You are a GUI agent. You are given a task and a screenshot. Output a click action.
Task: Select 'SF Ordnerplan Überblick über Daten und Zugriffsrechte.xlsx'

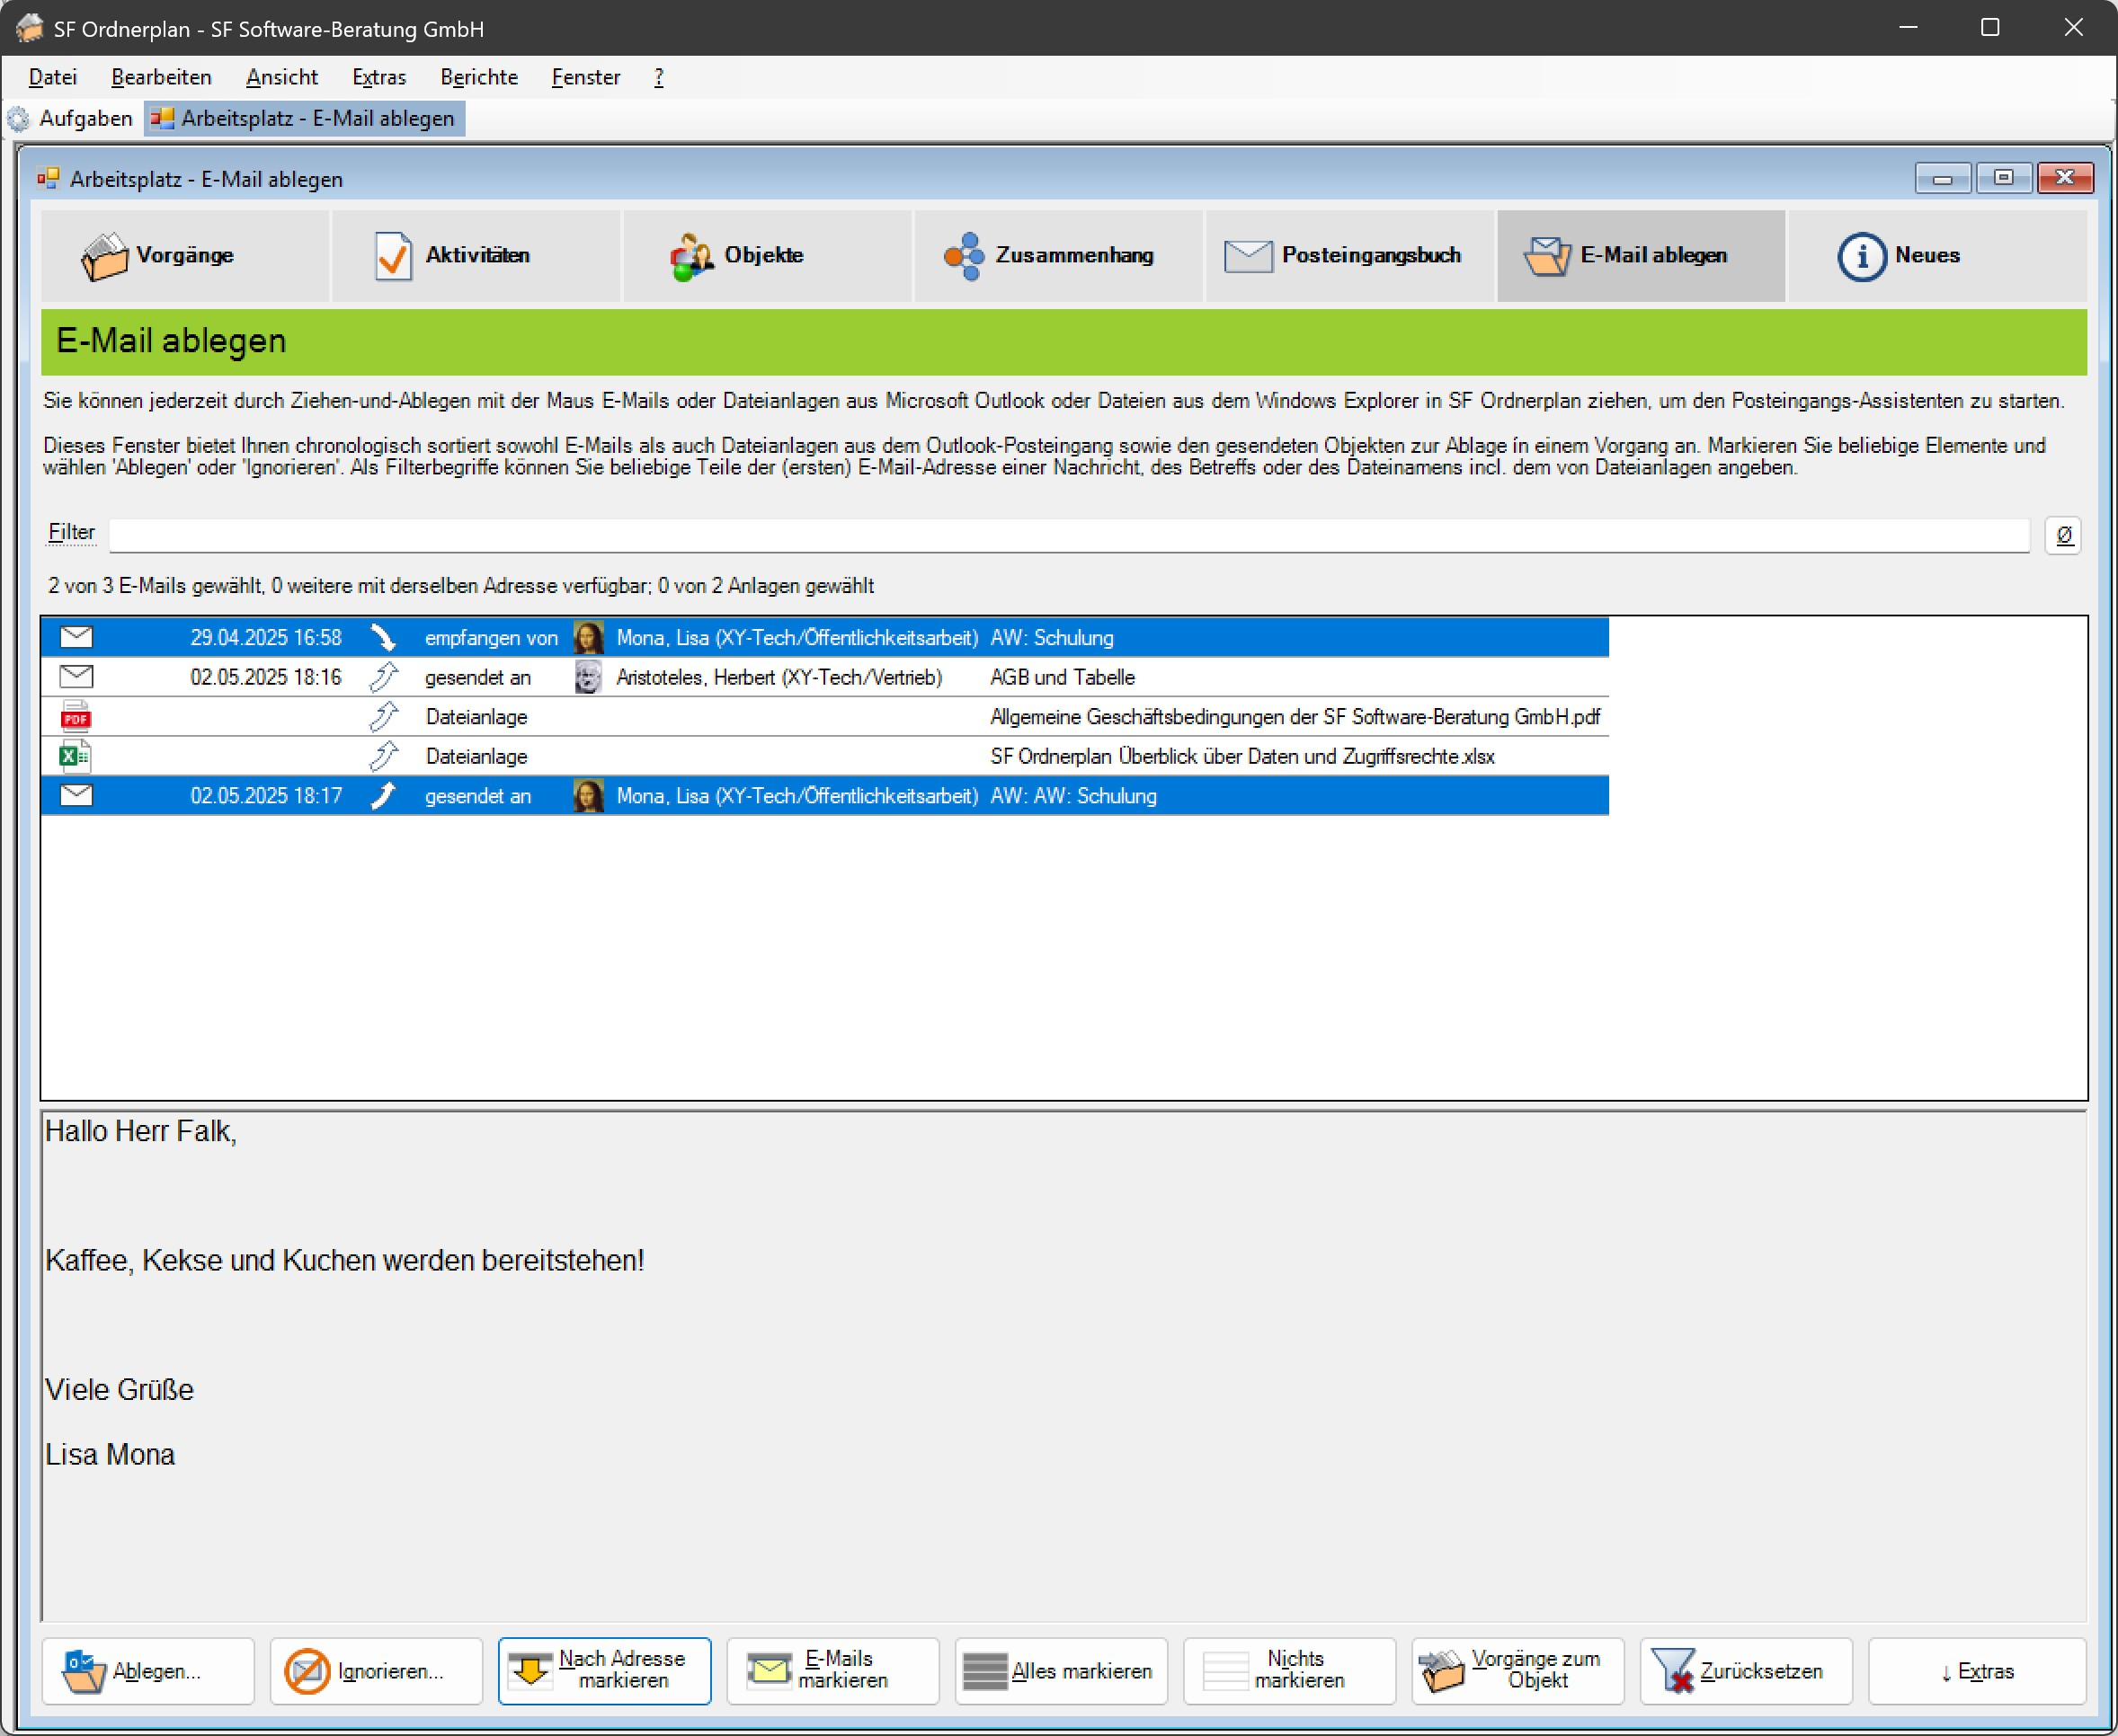(1241, 757)
